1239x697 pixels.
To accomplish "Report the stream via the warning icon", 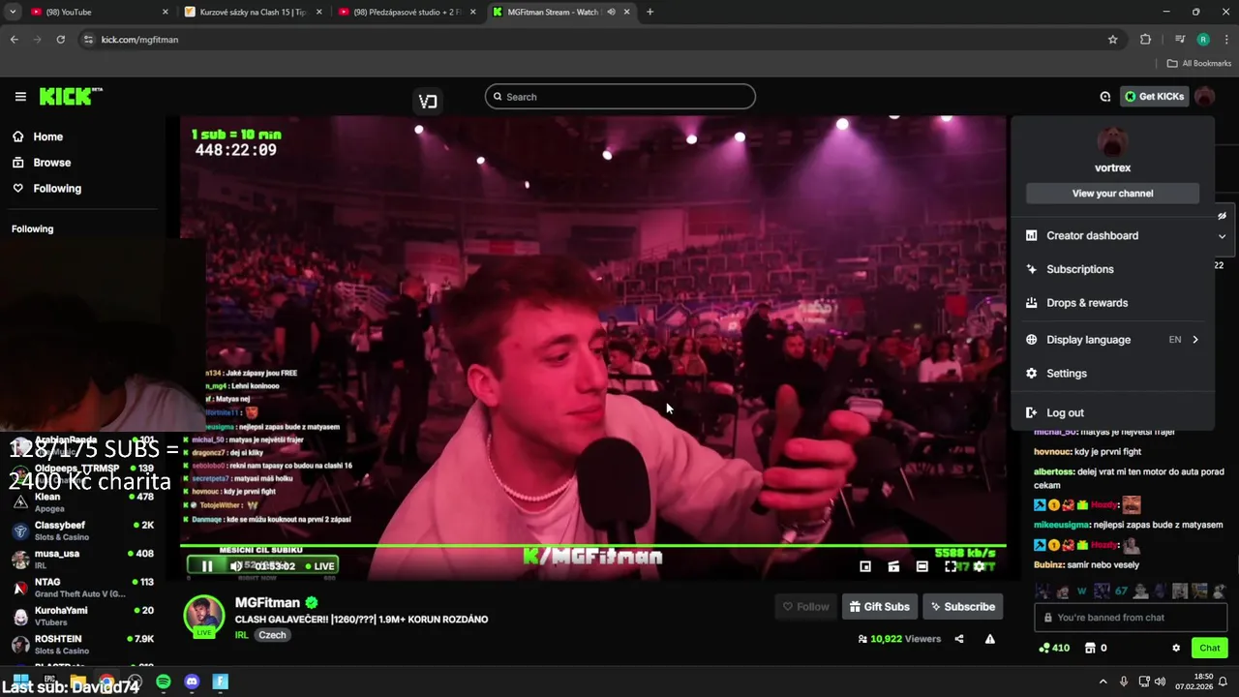I will pos(989,639).
